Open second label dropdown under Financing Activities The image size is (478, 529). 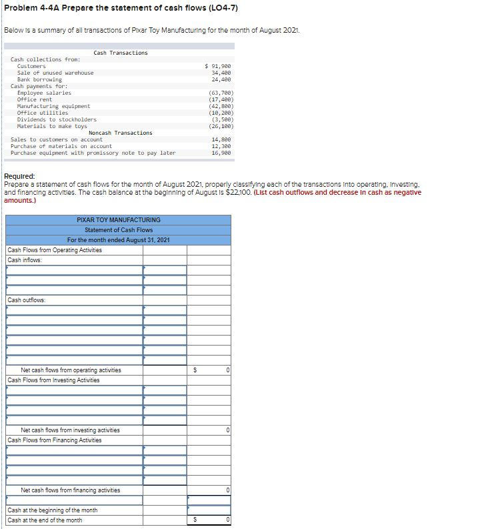[x=74, y=460]
